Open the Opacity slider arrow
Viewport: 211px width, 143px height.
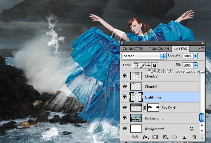195,56
